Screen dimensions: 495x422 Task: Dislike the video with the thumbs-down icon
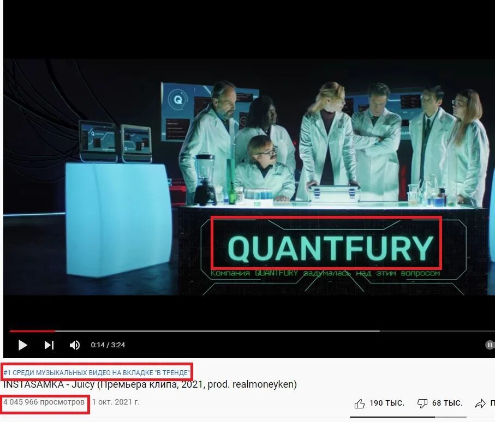422,403
